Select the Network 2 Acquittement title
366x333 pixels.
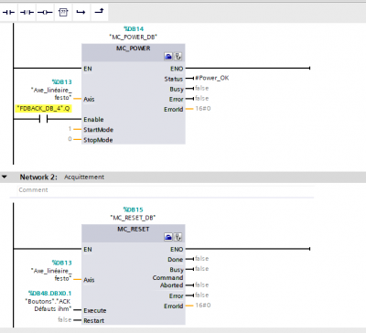84,177
